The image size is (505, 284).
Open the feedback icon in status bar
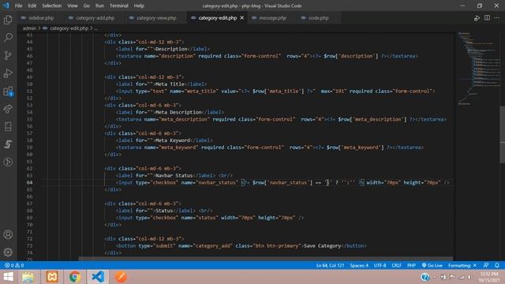click(x=486, y=265)
